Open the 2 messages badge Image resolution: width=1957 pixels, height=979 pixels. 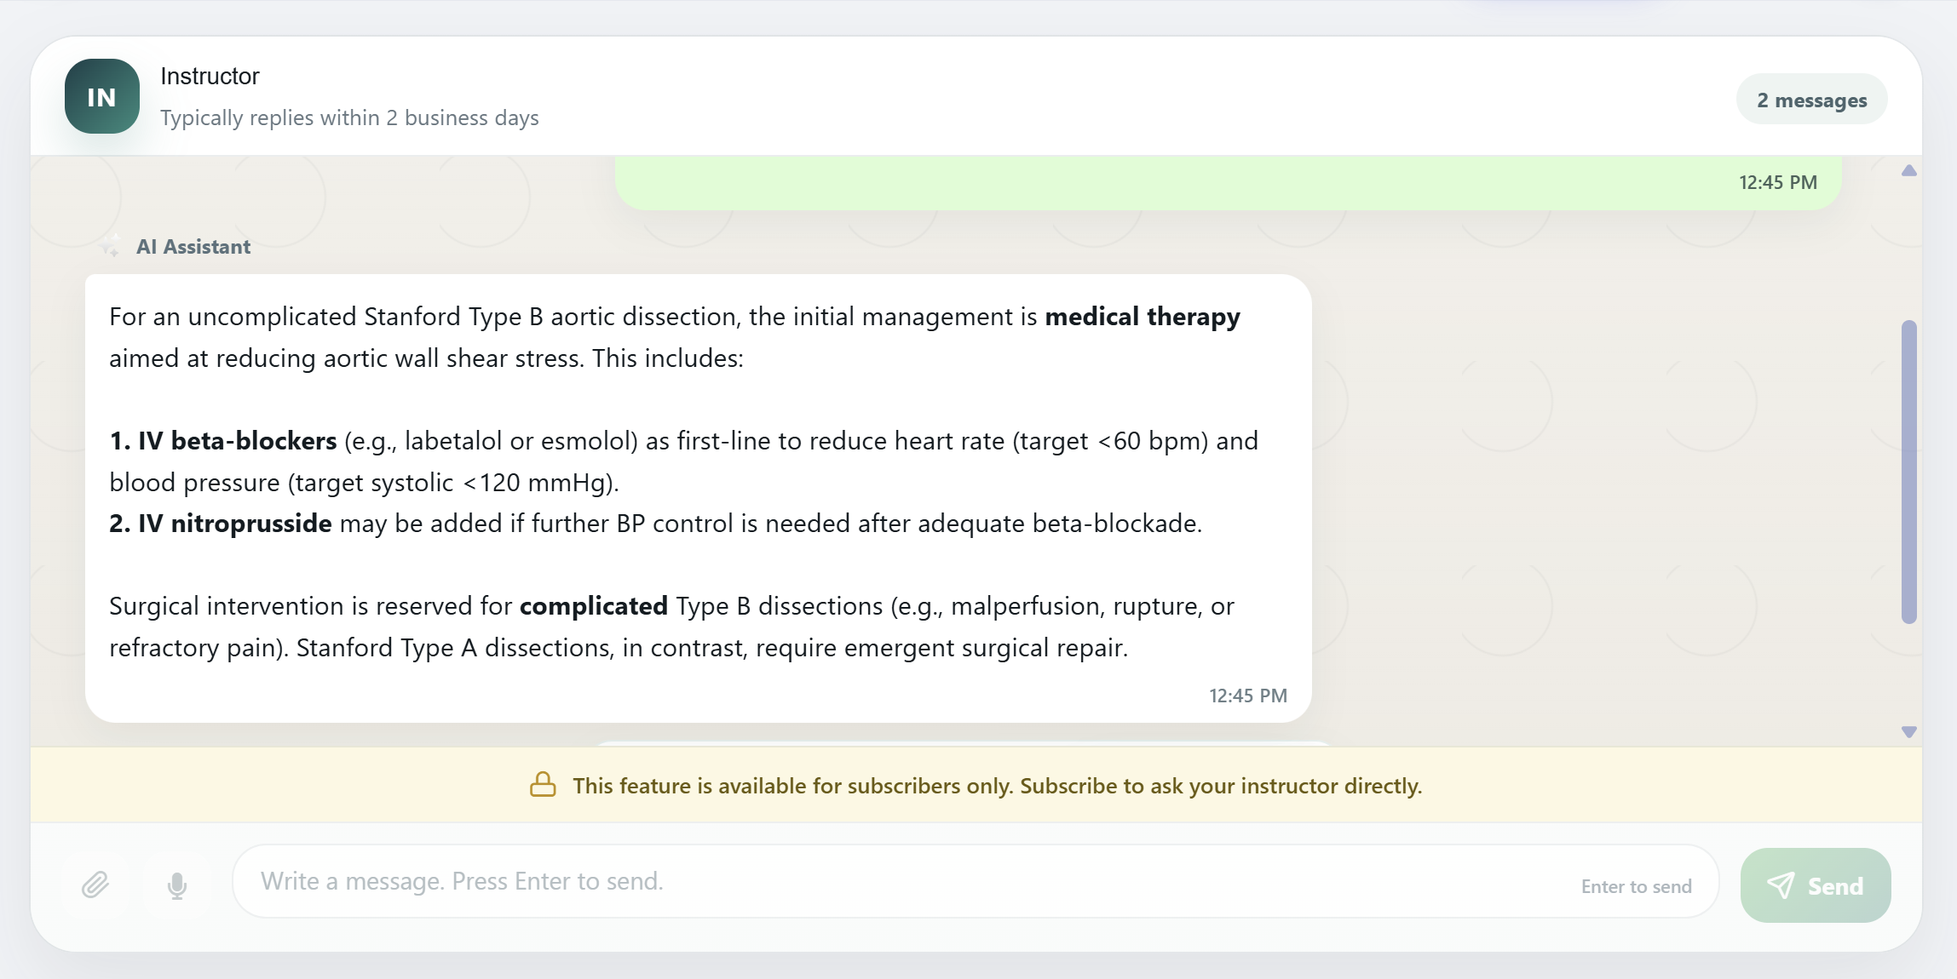pos(1812,100)
